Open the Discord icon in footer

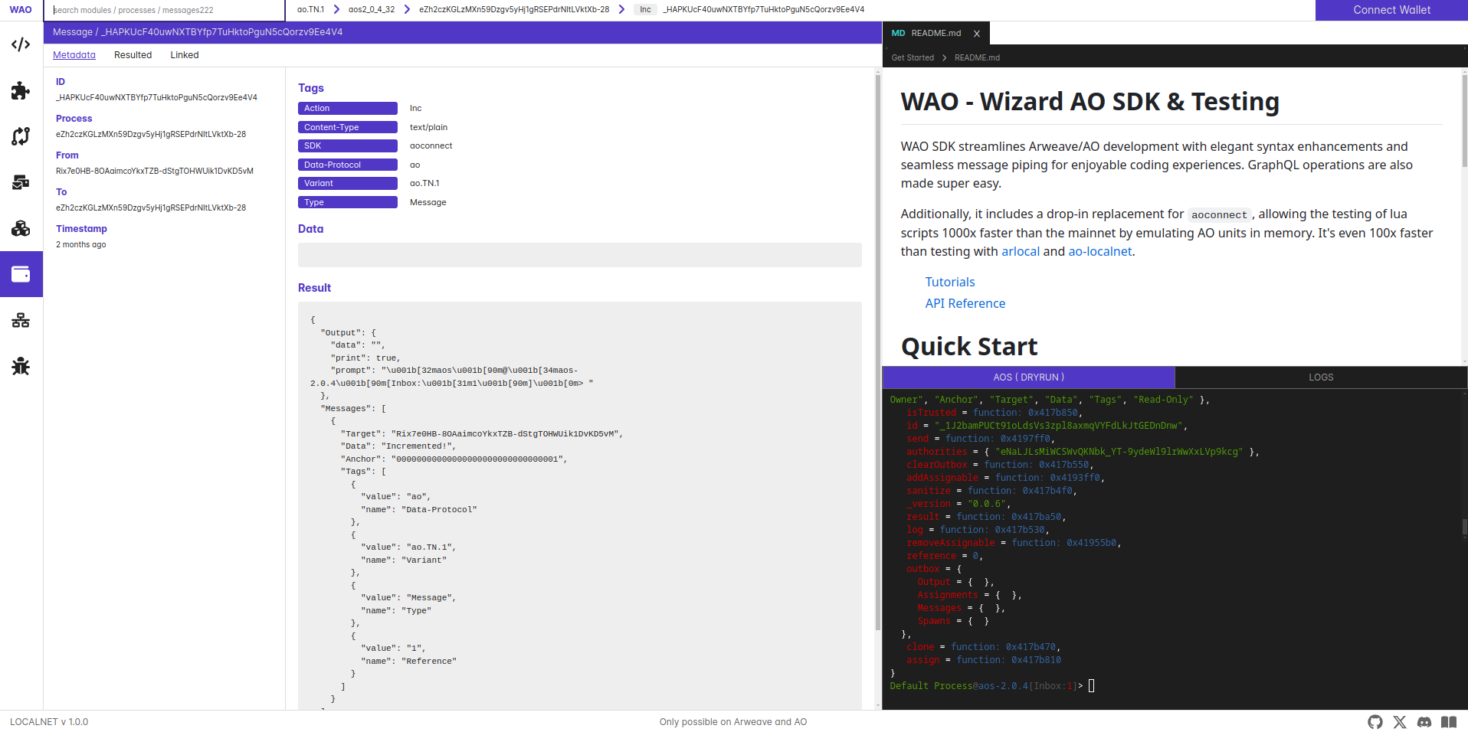(x=1424, y=722)
